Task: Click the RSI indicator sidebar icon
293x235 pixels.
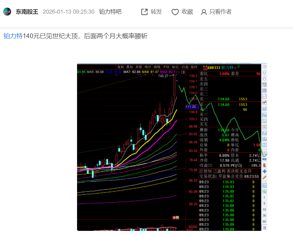Action: tap(264, 159)
